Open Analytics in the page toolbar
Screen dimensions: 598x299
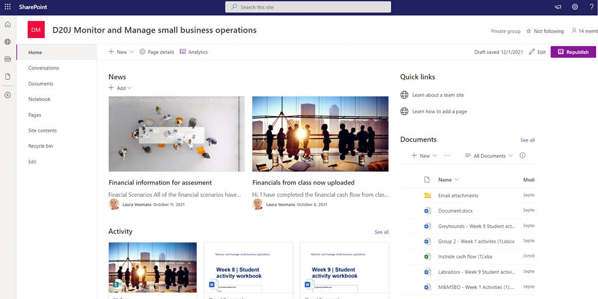[x=193, y=52]
